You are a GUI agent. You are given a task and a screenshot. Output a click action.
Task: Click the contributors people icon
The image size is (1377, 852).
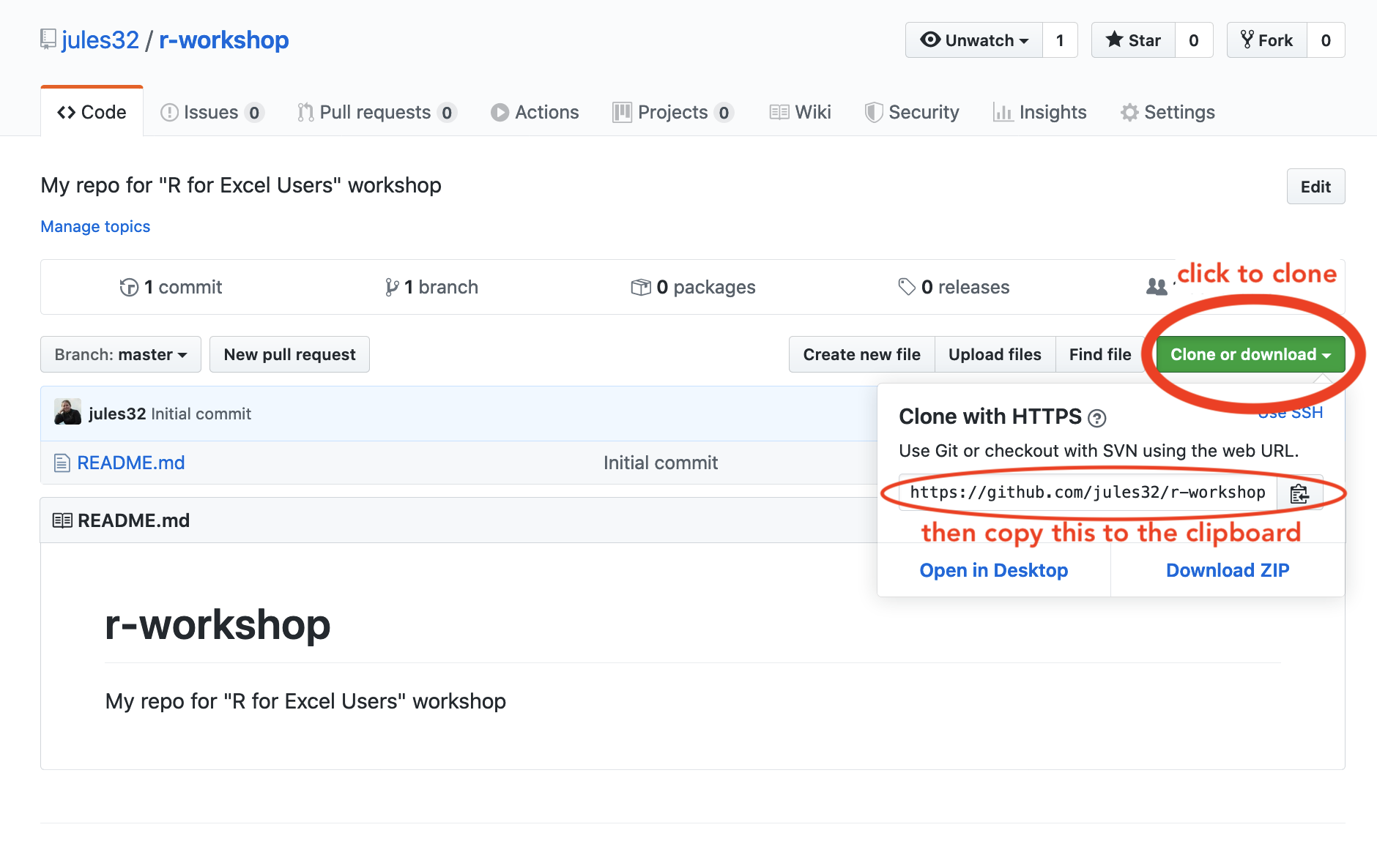tap(1157, 287)
